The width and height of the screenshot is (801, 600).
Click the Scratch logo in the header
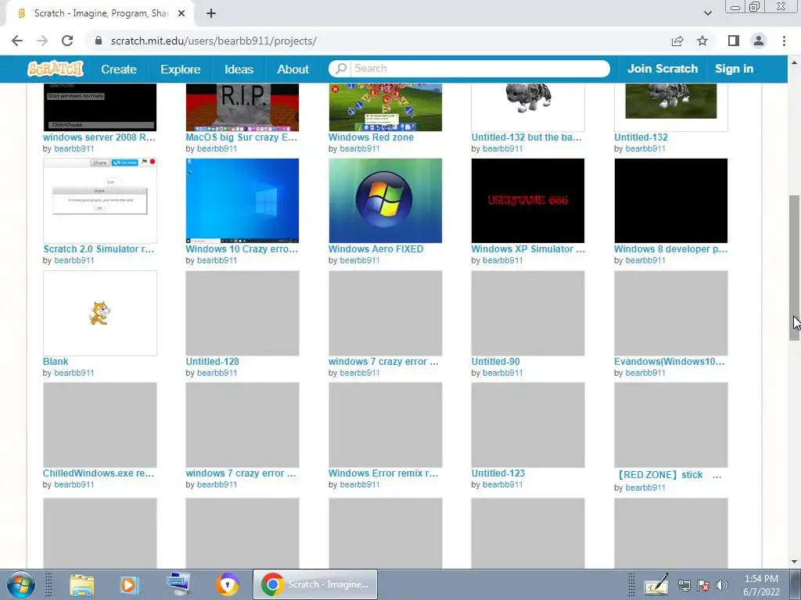56,69
